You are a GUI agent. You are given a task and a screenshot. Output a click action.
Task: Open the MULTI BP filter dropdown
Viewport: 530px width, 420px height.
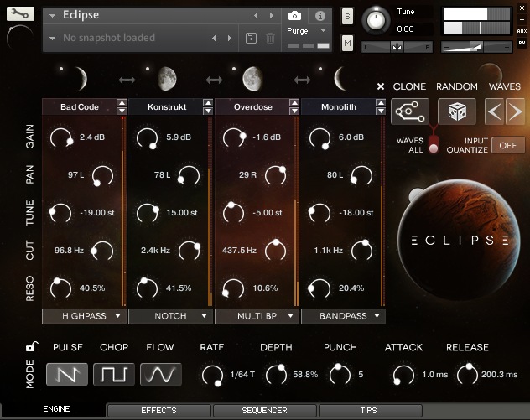[x=256, y=316]
